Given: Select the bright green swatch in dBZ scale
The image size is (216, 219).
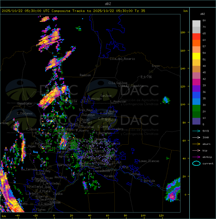Looking at the screenshot, I should [x=196, y=108].
